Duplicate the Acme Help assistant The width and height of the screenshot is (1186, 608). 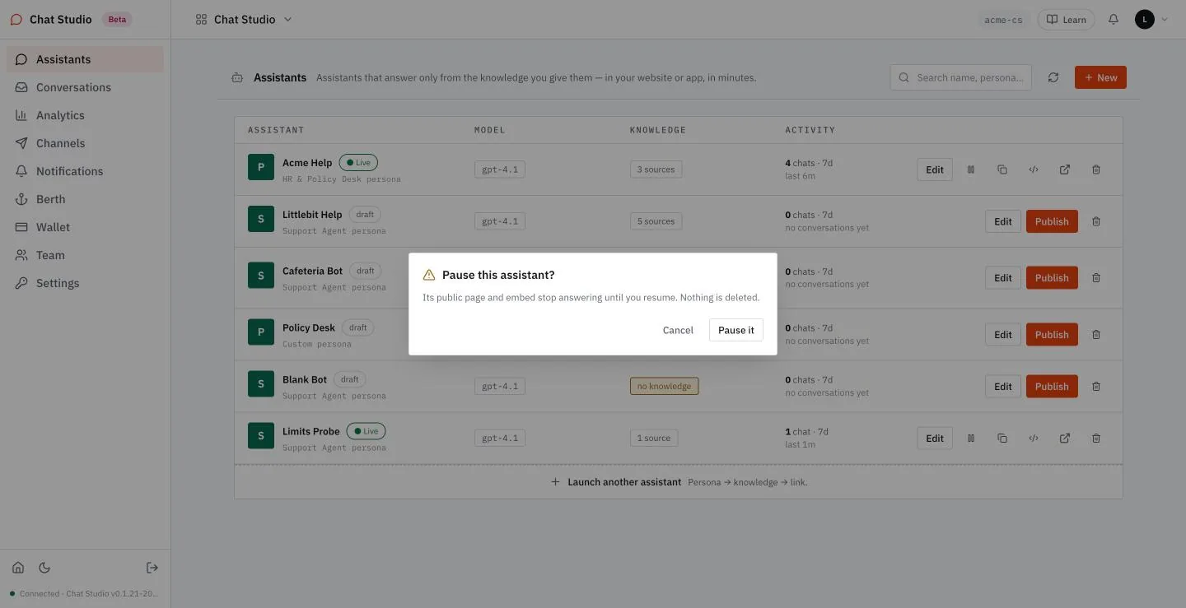(1002, 169)
